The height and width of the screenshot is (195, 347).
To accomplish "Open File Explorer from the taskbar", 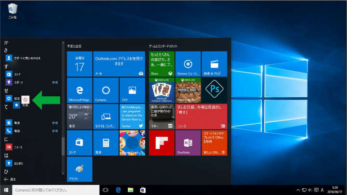I will tap(131, 190).
